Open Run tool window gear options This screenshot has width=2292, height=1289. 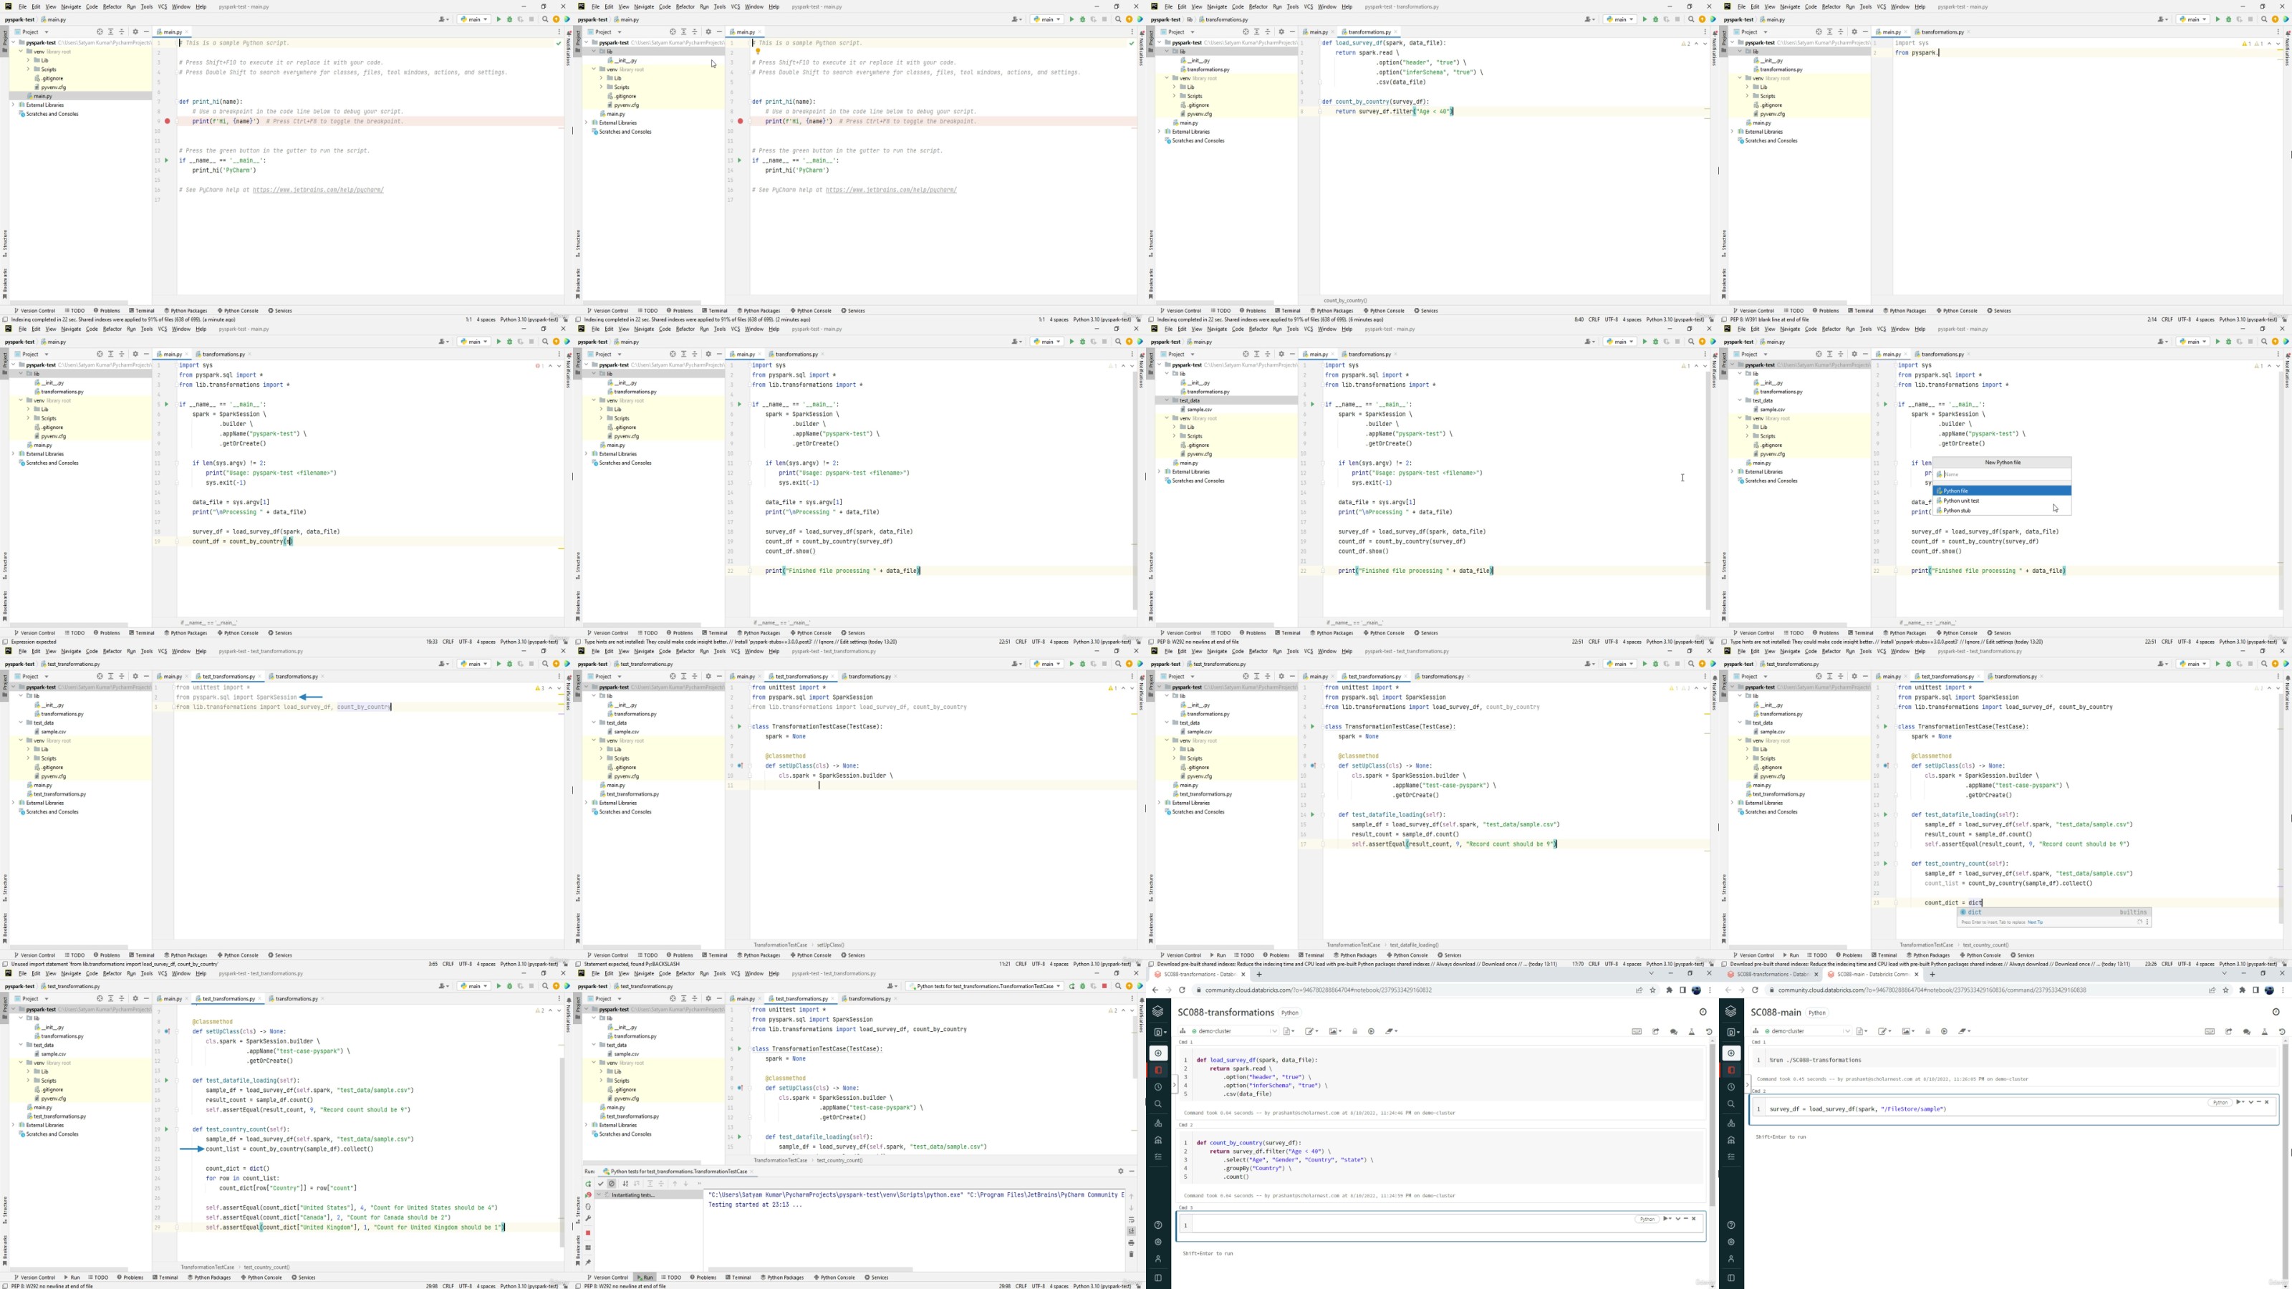click(1121, 1172)
